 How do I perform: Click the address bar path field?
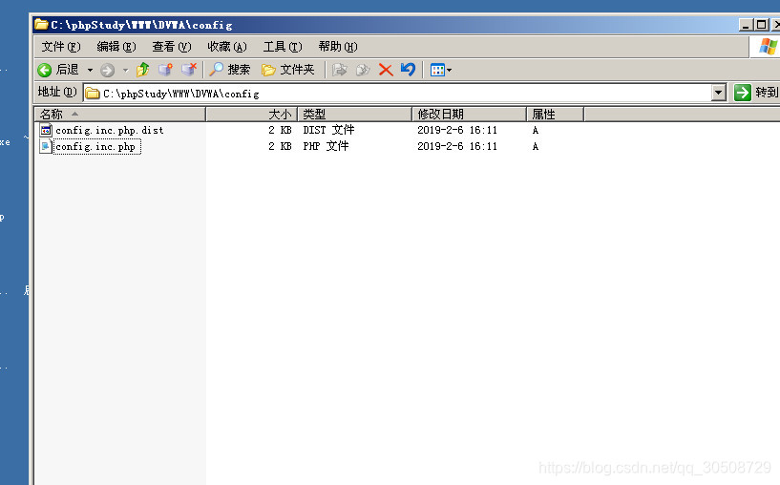[x=397, y=93]
